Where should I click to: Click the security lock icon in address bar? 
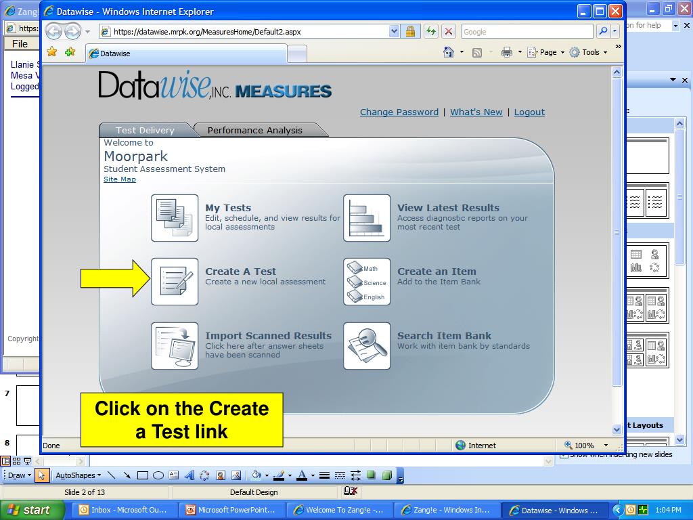click(x=410, y=31)
